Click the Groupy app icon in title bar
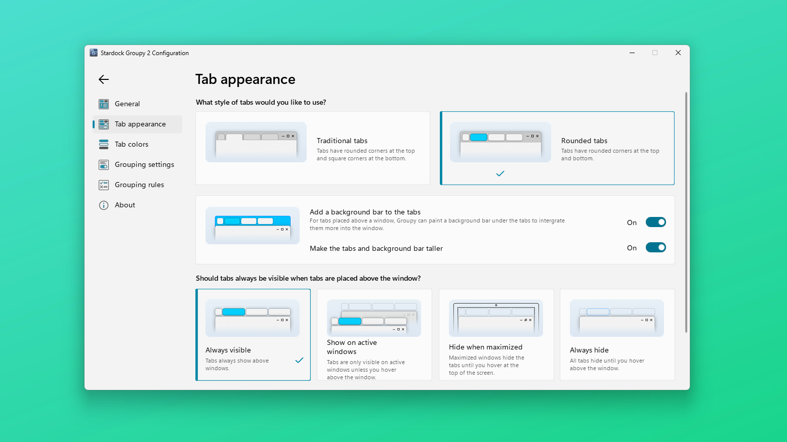The width and height of the screenshot is (787, 442). [x=94, y=53]
